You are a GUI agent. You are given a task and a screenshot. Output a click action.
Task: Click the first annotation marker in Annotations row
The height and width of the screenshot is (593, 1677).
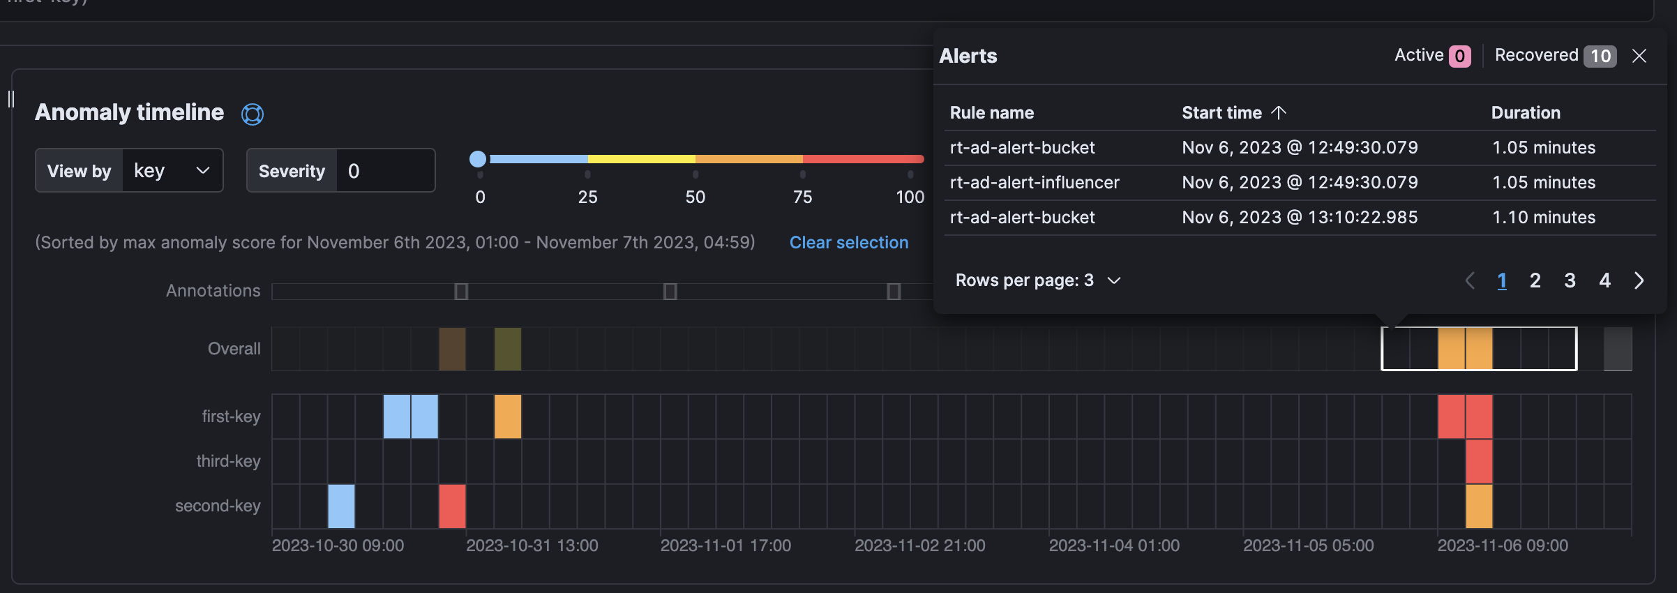(x=461, y=292)
